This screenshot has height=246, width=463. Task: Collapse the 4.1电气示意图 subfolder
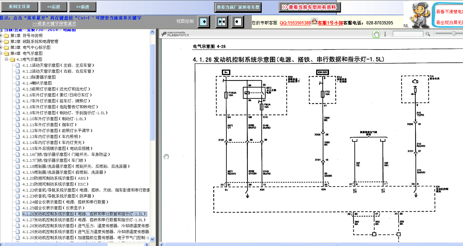(6, 59)
